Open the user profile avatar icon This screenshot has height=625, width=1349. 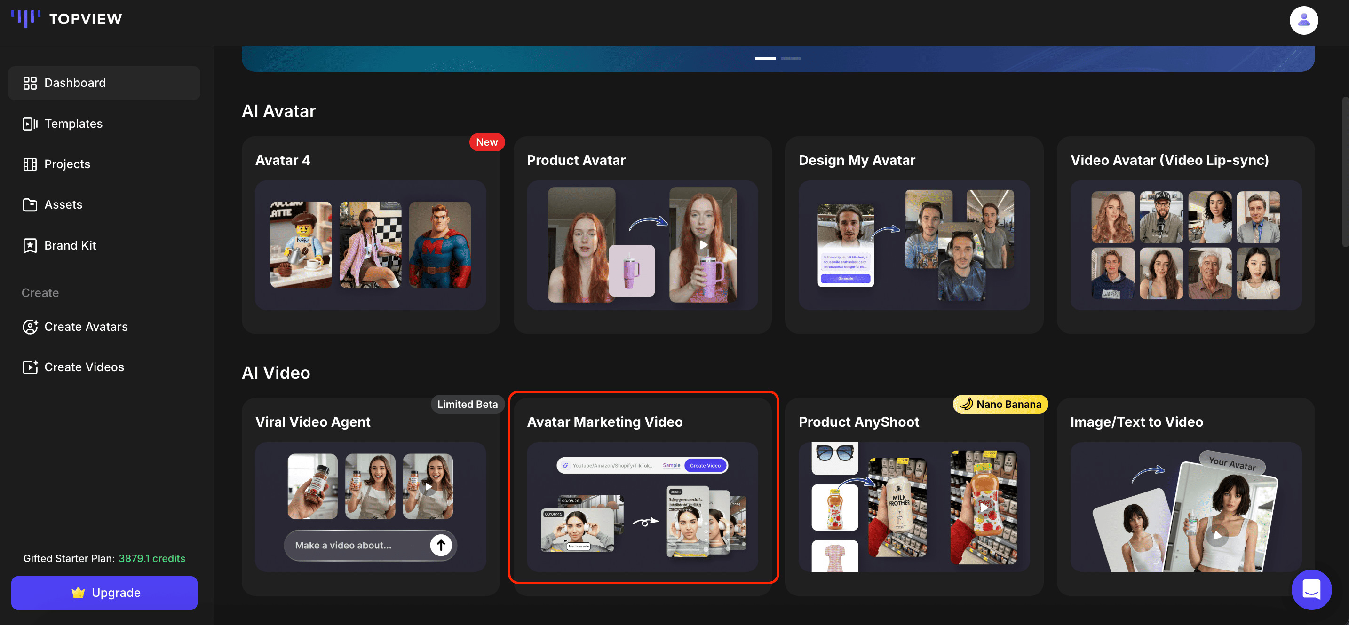coord(1303,20)
